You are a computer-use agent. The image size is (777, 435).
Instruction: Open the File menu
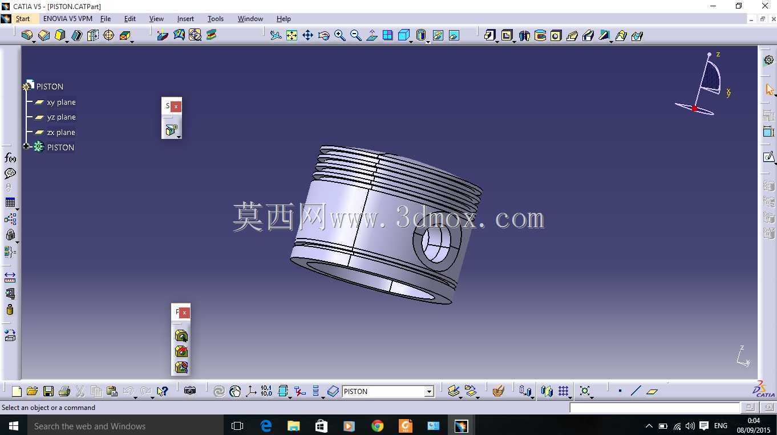coord(106,19)
